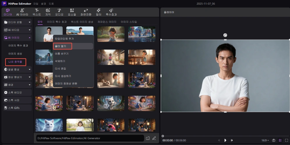The width and height of the screenshot is (290, 145).
Task: Expand the 미디어 section dropdown in the sidebar
Action: tap(29, 22)
